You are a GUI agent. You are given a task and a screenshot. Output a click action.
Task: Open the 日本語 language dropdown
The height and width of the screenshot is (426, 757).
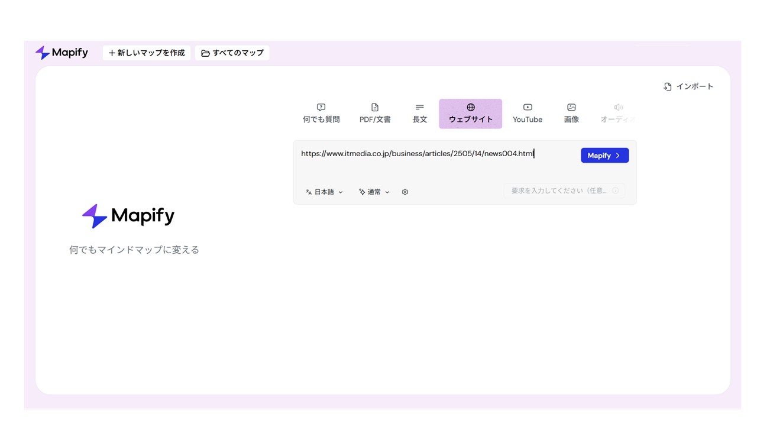[x=324, y=192]
